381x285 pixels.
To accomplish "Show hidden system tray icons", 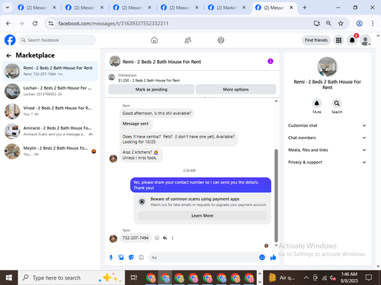I will 306,278.
